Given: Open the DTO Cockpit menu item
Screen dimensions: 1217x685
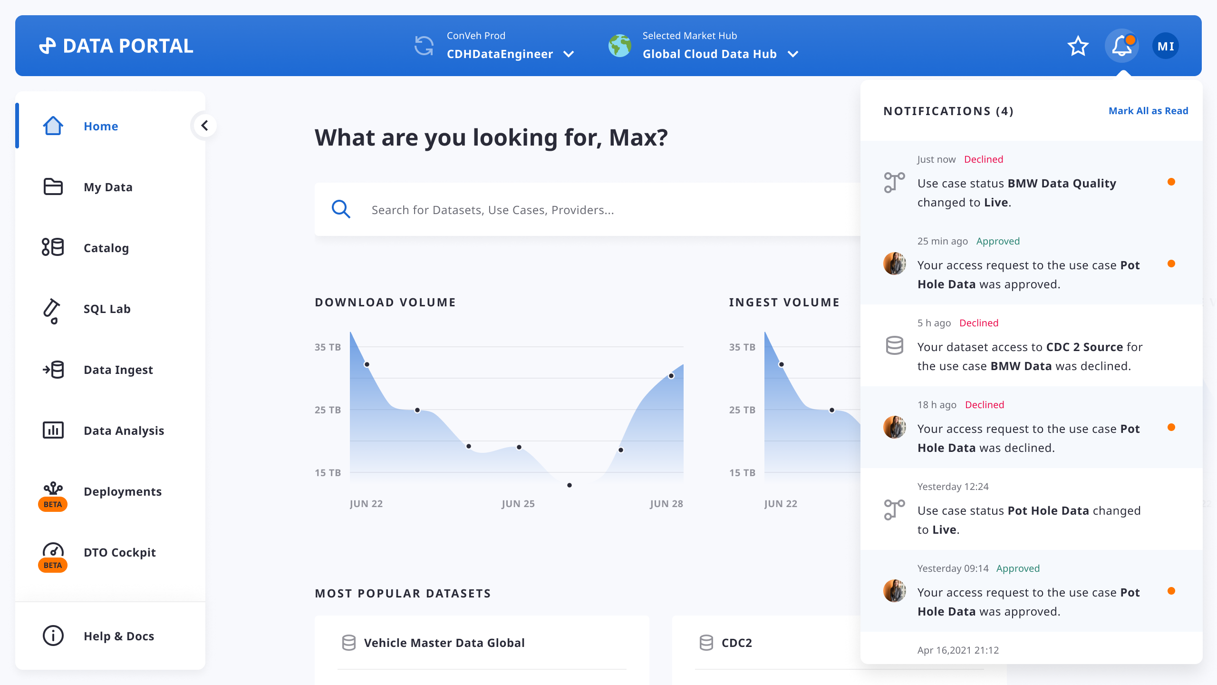Looking at the screenshot, I should [x=119, y=552].
